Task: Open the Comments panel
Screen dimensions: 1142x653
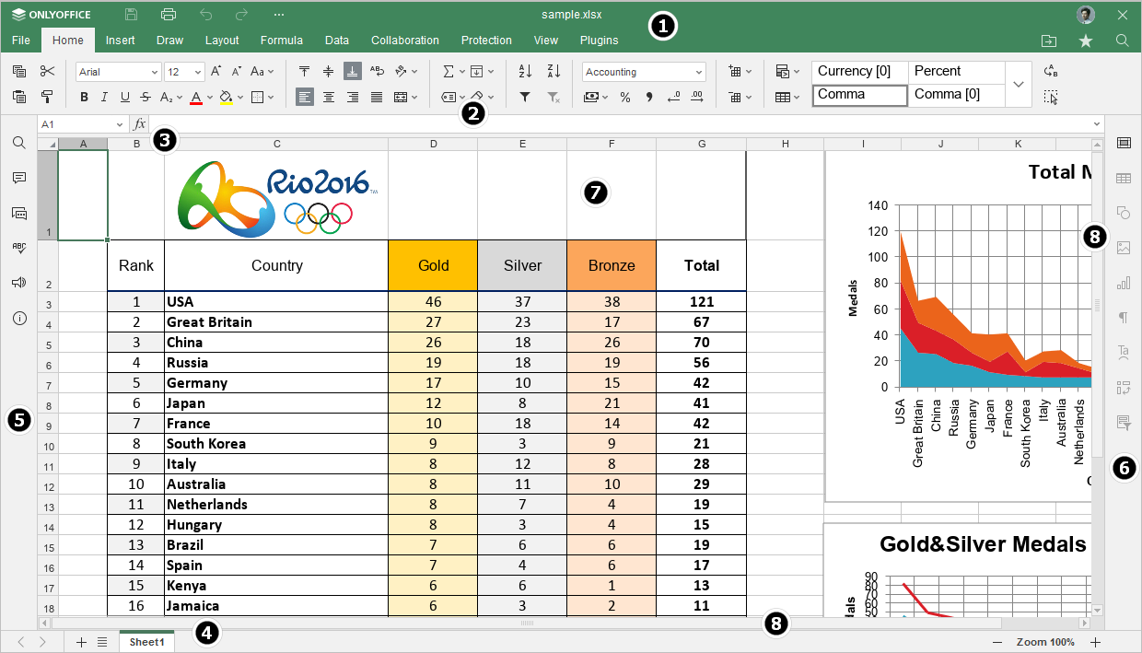Action: 19,178
